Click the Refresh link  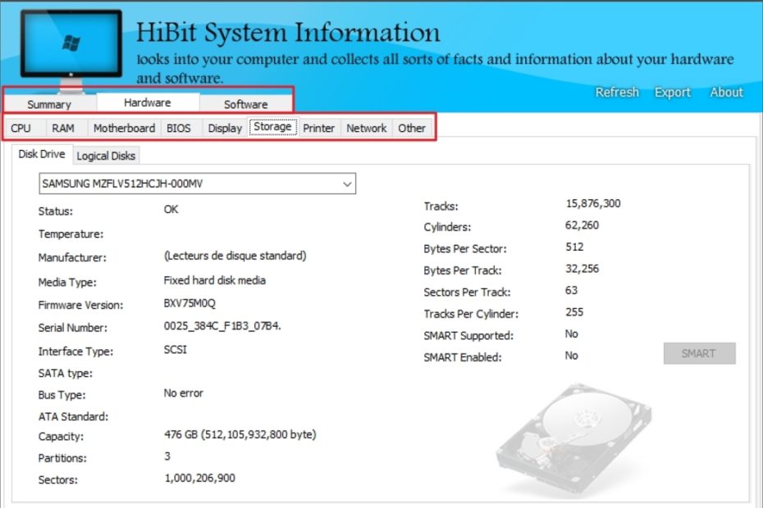[x=617, y=93]
